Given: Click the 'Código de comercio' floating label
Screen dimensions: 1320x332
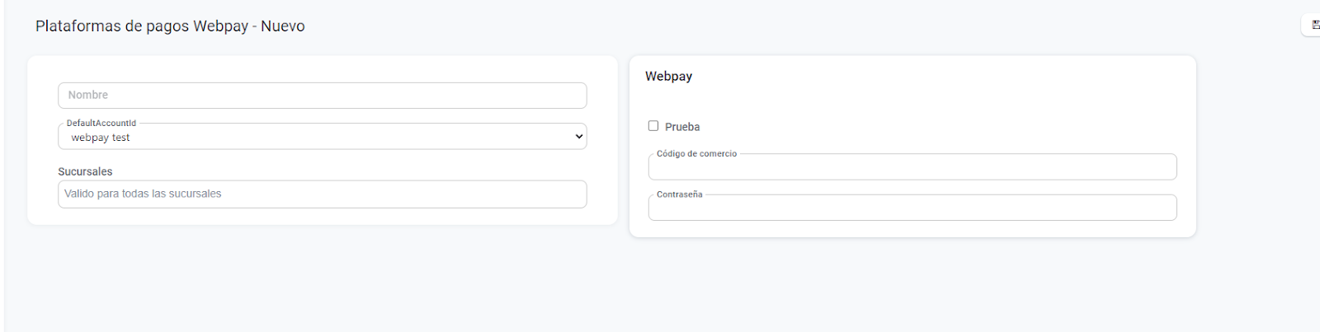Looking at the screenshot, I should [x=696, y=154].
